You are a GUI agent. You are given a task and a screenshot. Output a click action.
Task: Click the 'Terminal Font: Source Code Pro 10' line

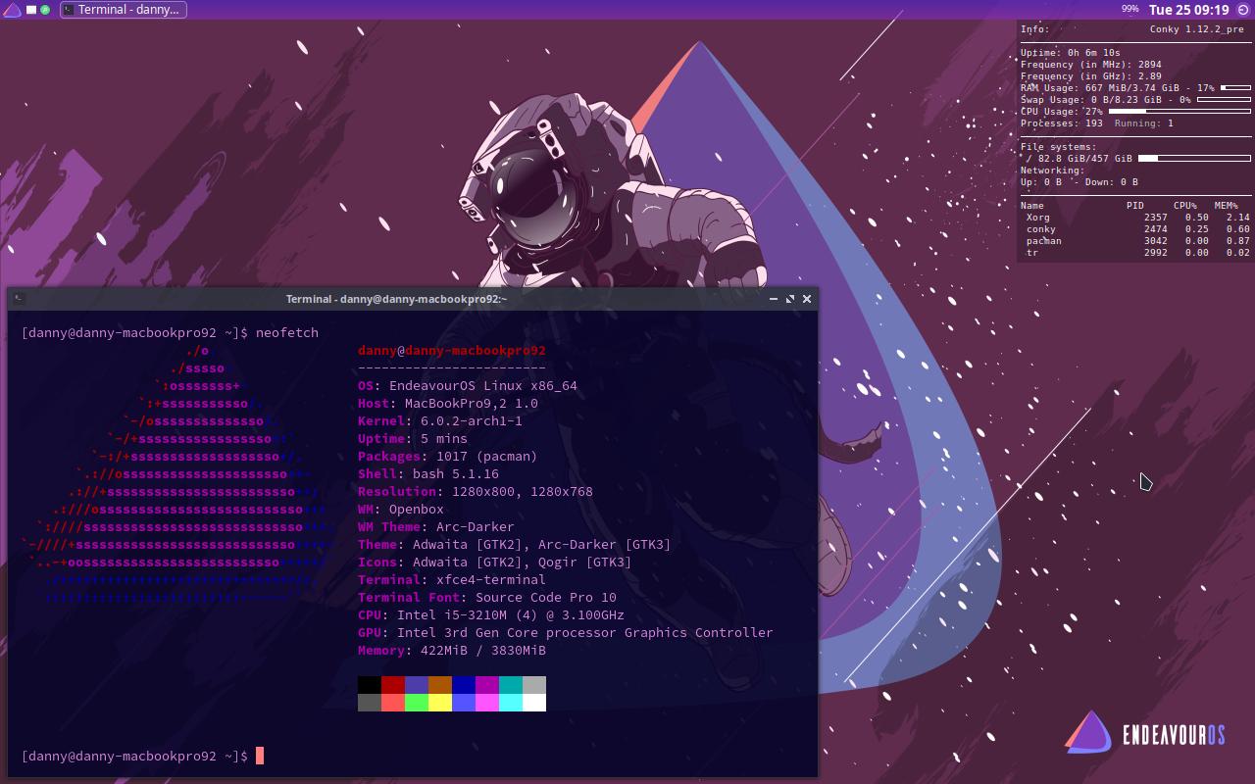coord(487,597)
